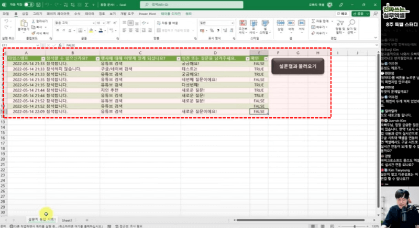Open Format as Table (표 서식)
This screenshot has height=228, width=419.
click(253, 27)
